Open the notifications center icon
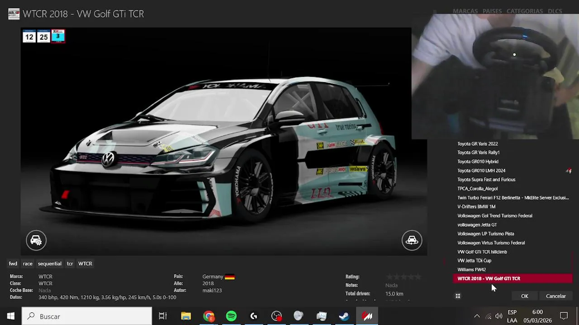 point(564,316)
